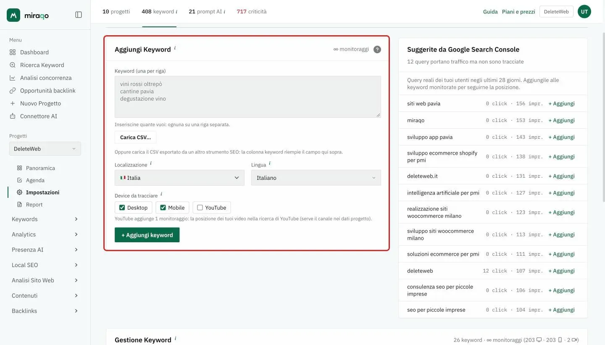Select the 10 progetti header item

(x=116, y=12)
